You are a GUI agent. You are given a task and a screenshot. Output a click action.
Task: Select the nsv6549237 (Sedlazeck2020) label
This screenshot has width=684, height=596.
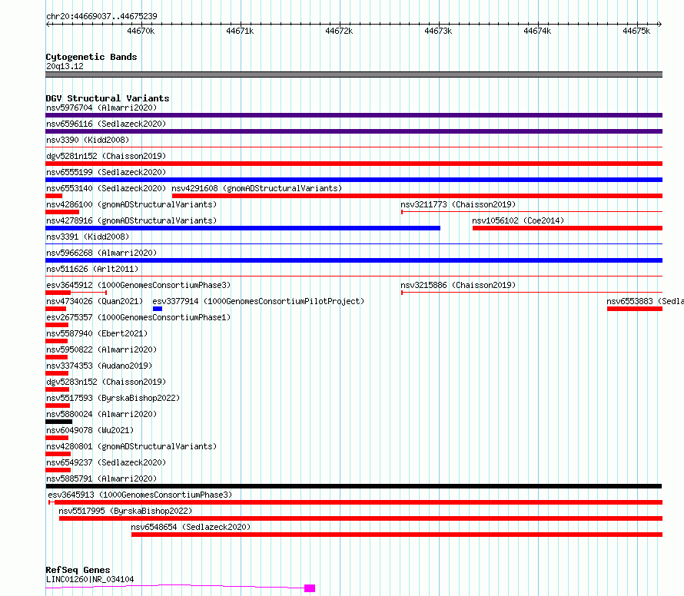pyautogui.click(x=106, y=462)
